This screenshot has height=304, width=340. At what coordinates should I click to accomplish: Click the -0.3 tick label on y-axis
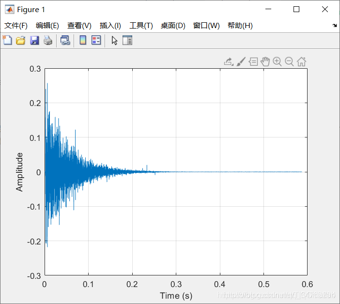34,276
